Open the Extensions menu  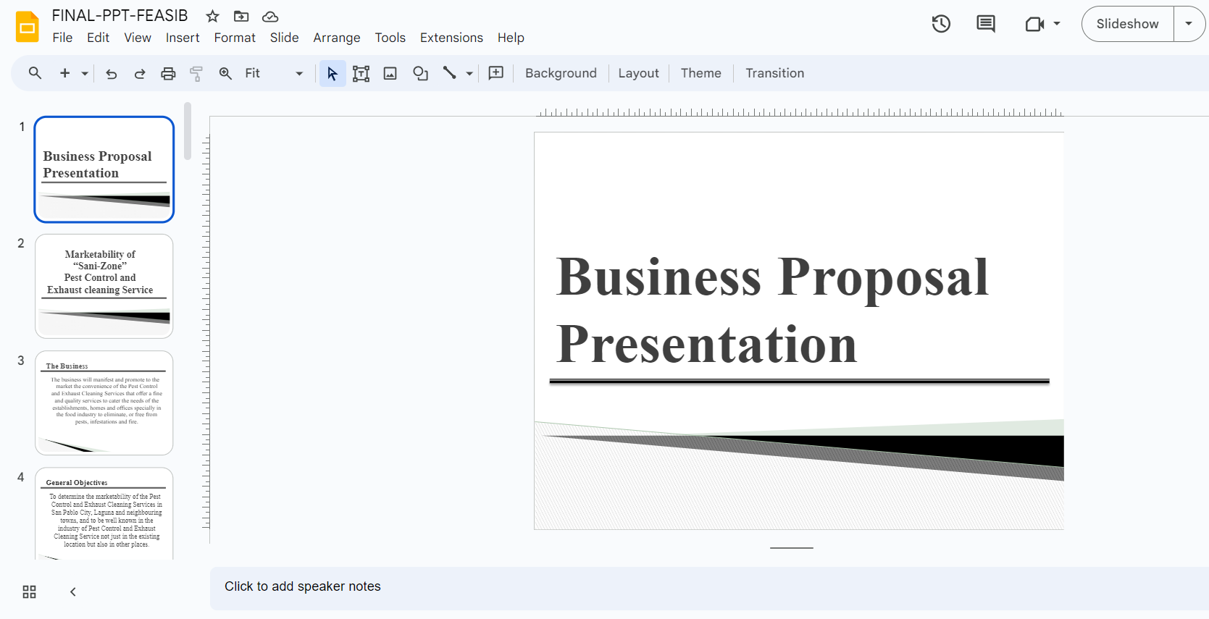[x=451, y=38]
